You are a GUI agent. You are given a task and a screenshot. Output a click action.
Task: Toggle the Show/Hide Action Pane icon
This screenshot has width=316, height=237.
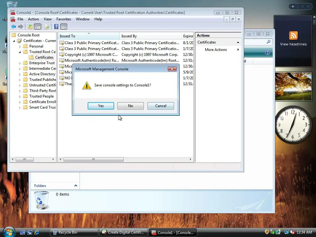click(x=64, y=27)
